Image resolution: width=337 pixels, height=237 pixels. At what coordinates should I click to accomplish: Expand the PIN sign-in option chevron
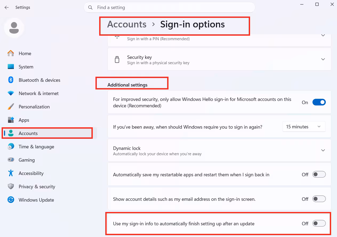pos(323,35)
